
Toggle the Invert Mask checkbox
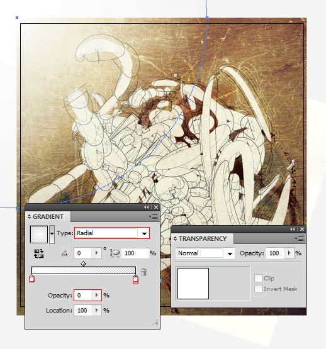point(258,289)
